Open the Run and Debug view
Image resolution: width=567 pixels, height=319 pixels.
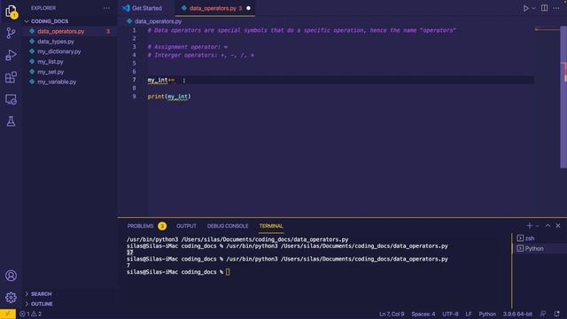tap(11, 55)
